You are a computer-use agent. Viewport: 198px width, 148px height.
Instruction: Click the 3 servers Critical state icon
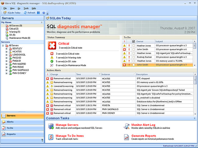point(52,54)
